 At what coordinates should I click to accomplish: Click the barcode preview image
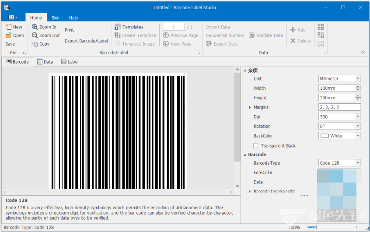[118, 131]
